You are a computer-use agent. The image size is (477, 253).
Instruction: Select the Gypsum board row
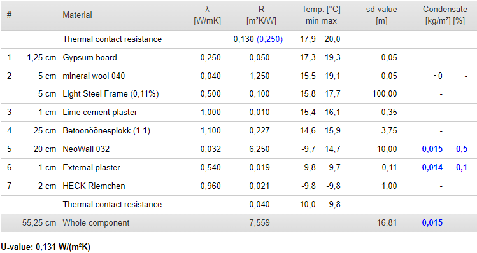pos(238,58)
